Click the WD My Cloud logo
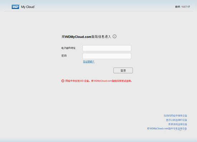Image resolution: width=197 pixels, height=142 pixels. coord(23,7)
